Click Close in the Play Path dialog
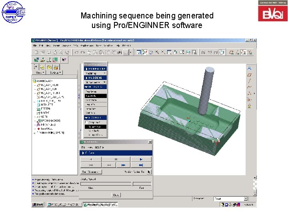 (116, 195)
